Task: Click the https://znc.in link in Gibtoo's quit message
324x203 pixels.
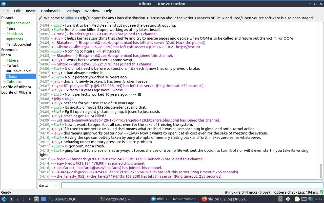Action: pos(187,47)
